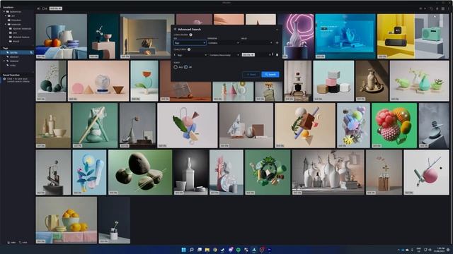The image size is (453, 254).
Task: Open the Key dropdown in Criteria Builder
Action: point(190,43)
